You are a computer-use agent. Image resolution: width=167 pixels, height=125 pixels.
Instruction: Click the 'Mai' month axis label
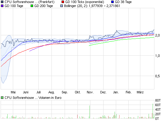(13, 92)
